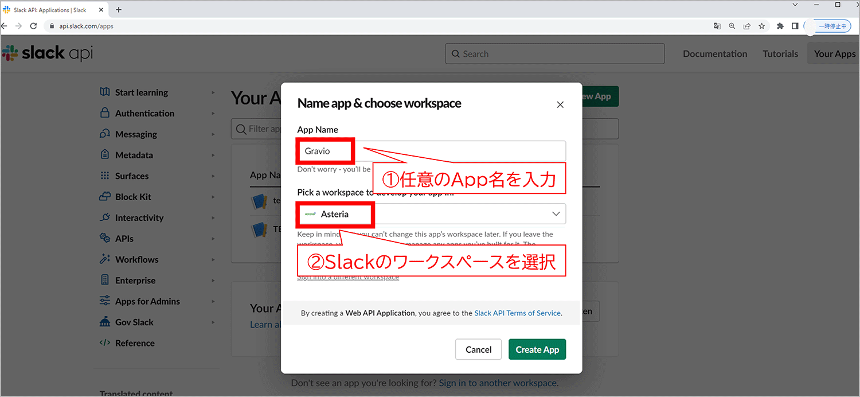Image resolution: width=860 pixels, height=397 pixels.
Task: Click the translate page icon
Action: click(x=717, y=26)
